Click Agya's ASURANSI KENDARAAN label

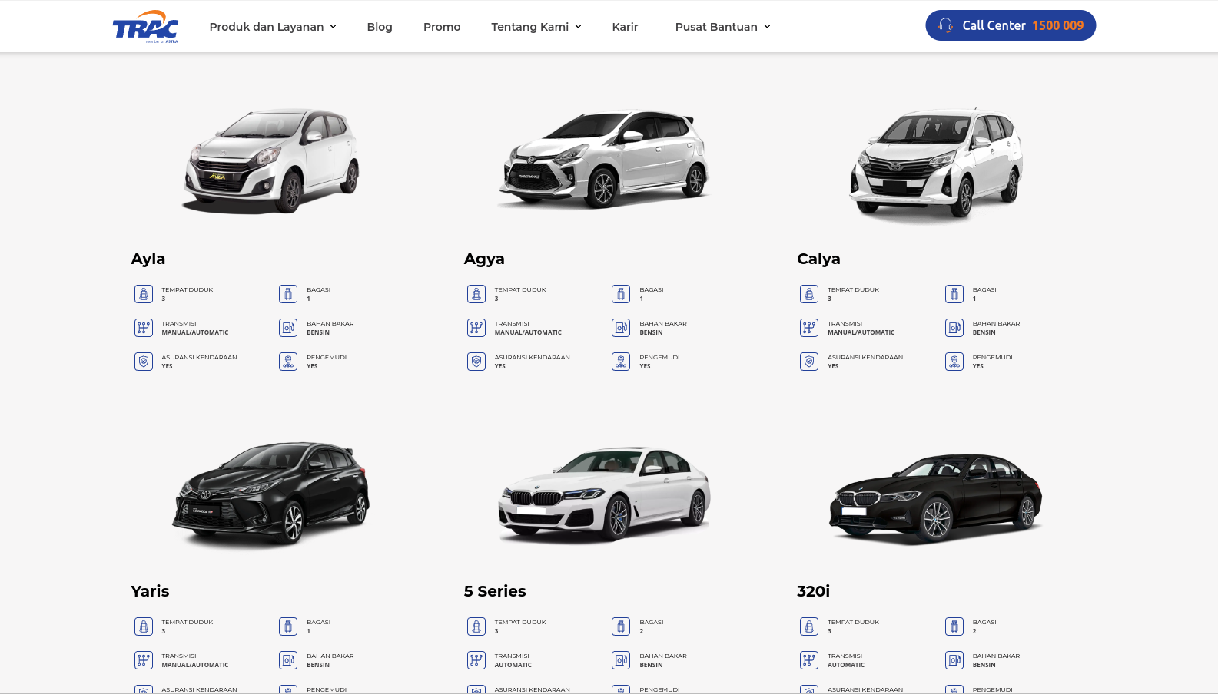pos(533,357)
